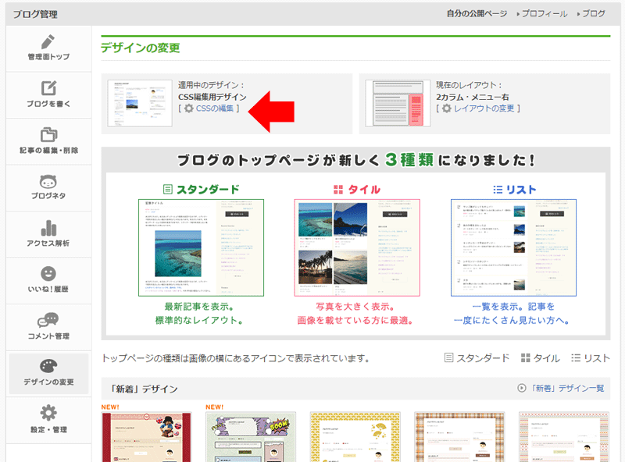Select the スタンダード layout preview image
The width and height of the screenshot is (625, 462).
[202, 247]
